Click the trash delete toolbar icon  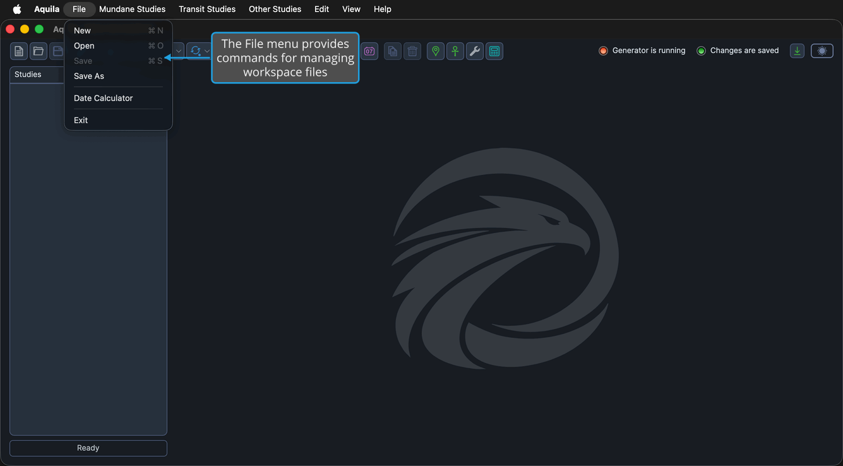click(x=412, y=51)
